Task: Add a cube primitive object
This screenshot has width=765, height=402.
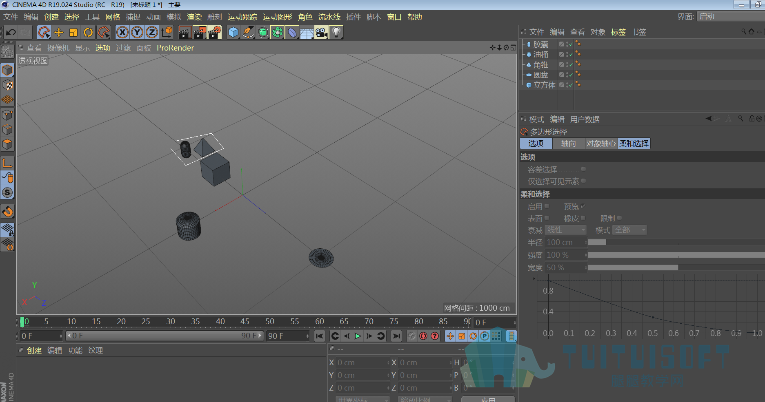Action: pyautogui.click(x=233, y=32)
